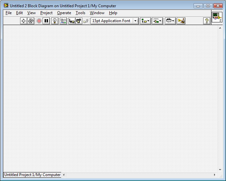This screenshot has width=226, height=181.
Task: Open the 15pt Application Font text settings
Action: 115,21
